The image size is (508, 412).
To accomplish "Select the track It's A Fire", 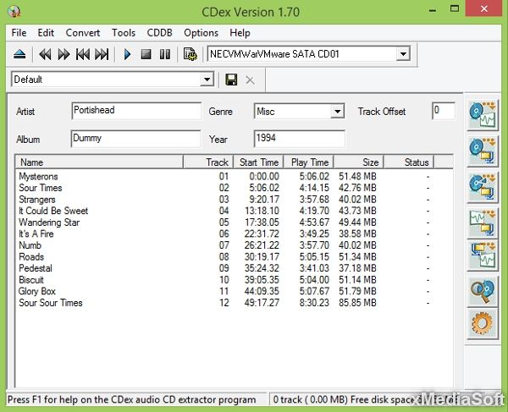I will [x=36, y=233].
